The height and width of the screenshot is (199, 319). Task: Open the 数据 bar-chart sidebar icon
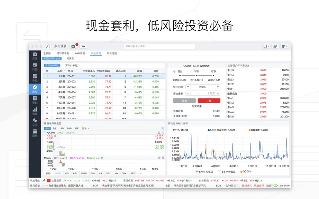pos(35,111)
